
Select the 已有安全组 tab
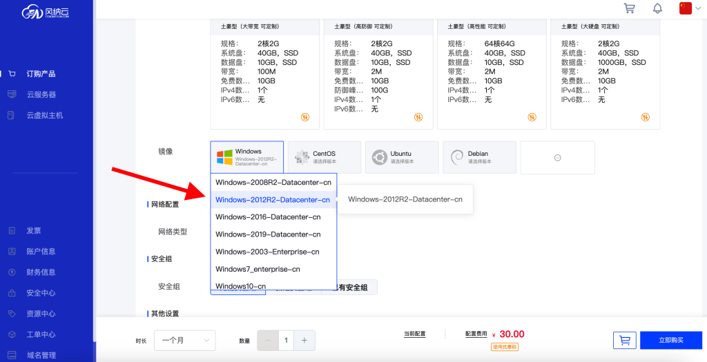click(350, 288)
